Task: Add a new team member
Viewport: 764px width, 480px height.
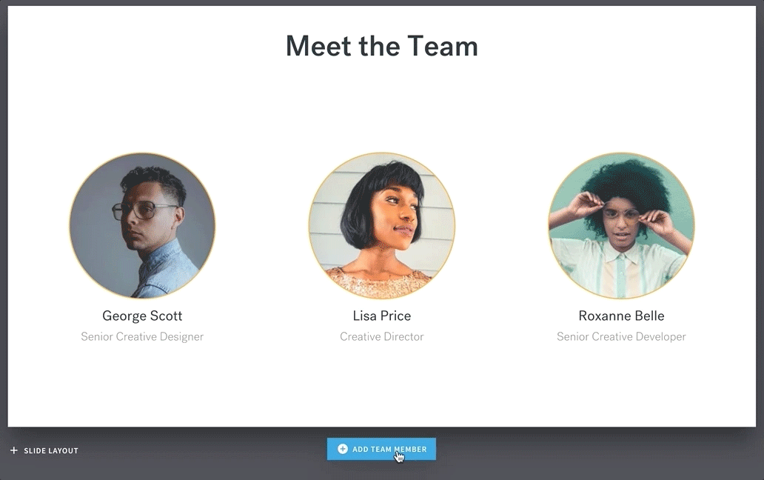Action: click(x=381, y=449)
